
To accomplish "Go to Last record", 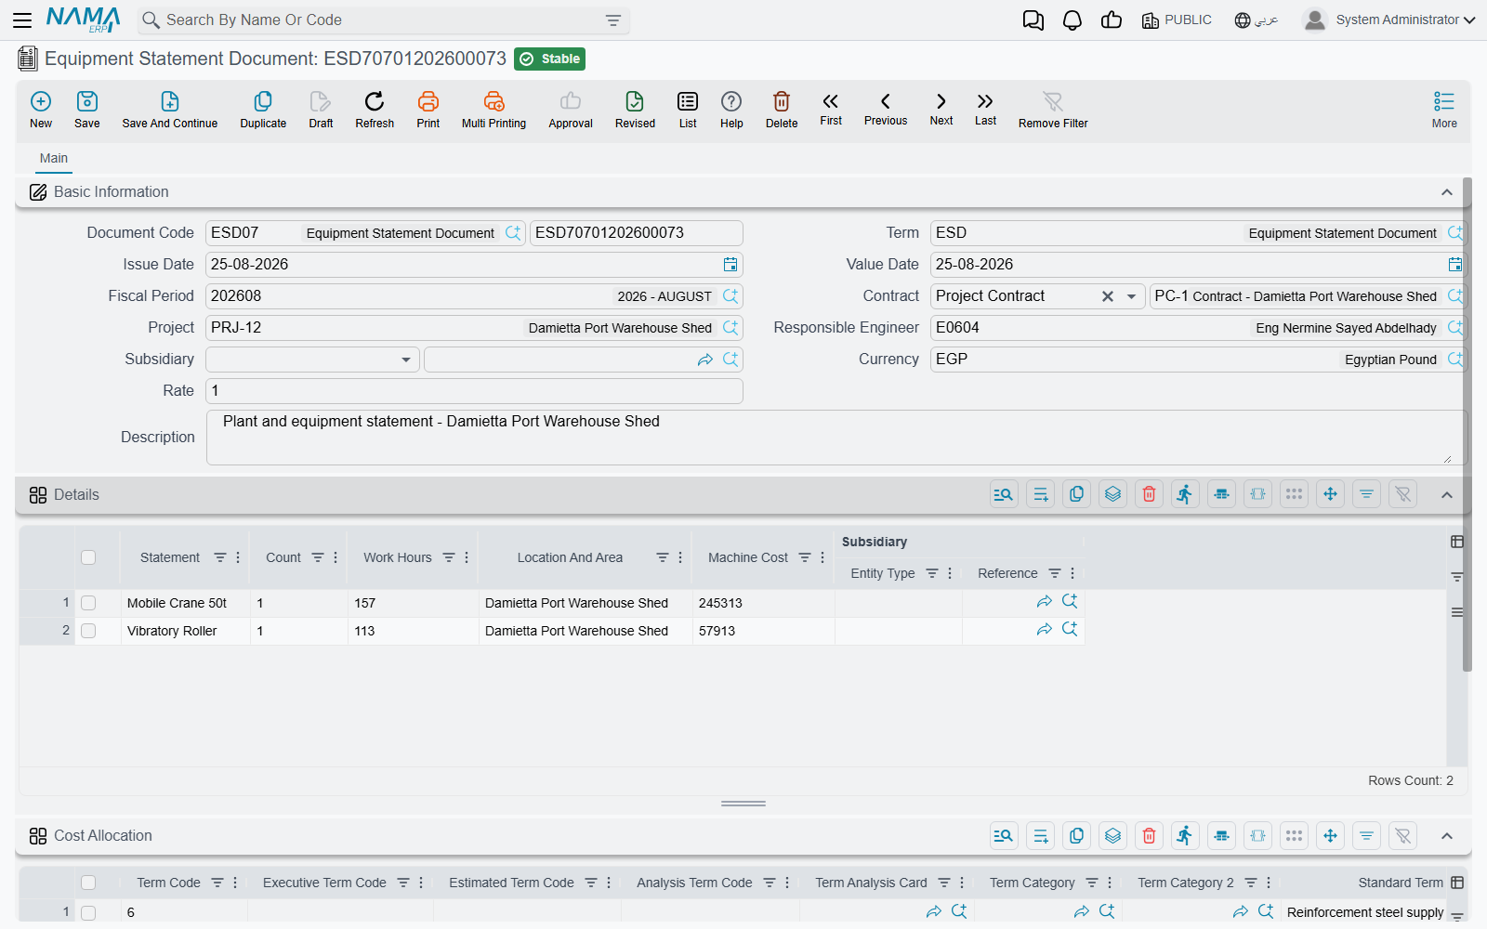I will (985, 109).
